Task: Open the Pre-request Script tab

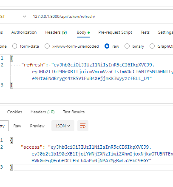Action: coord(115,32)
